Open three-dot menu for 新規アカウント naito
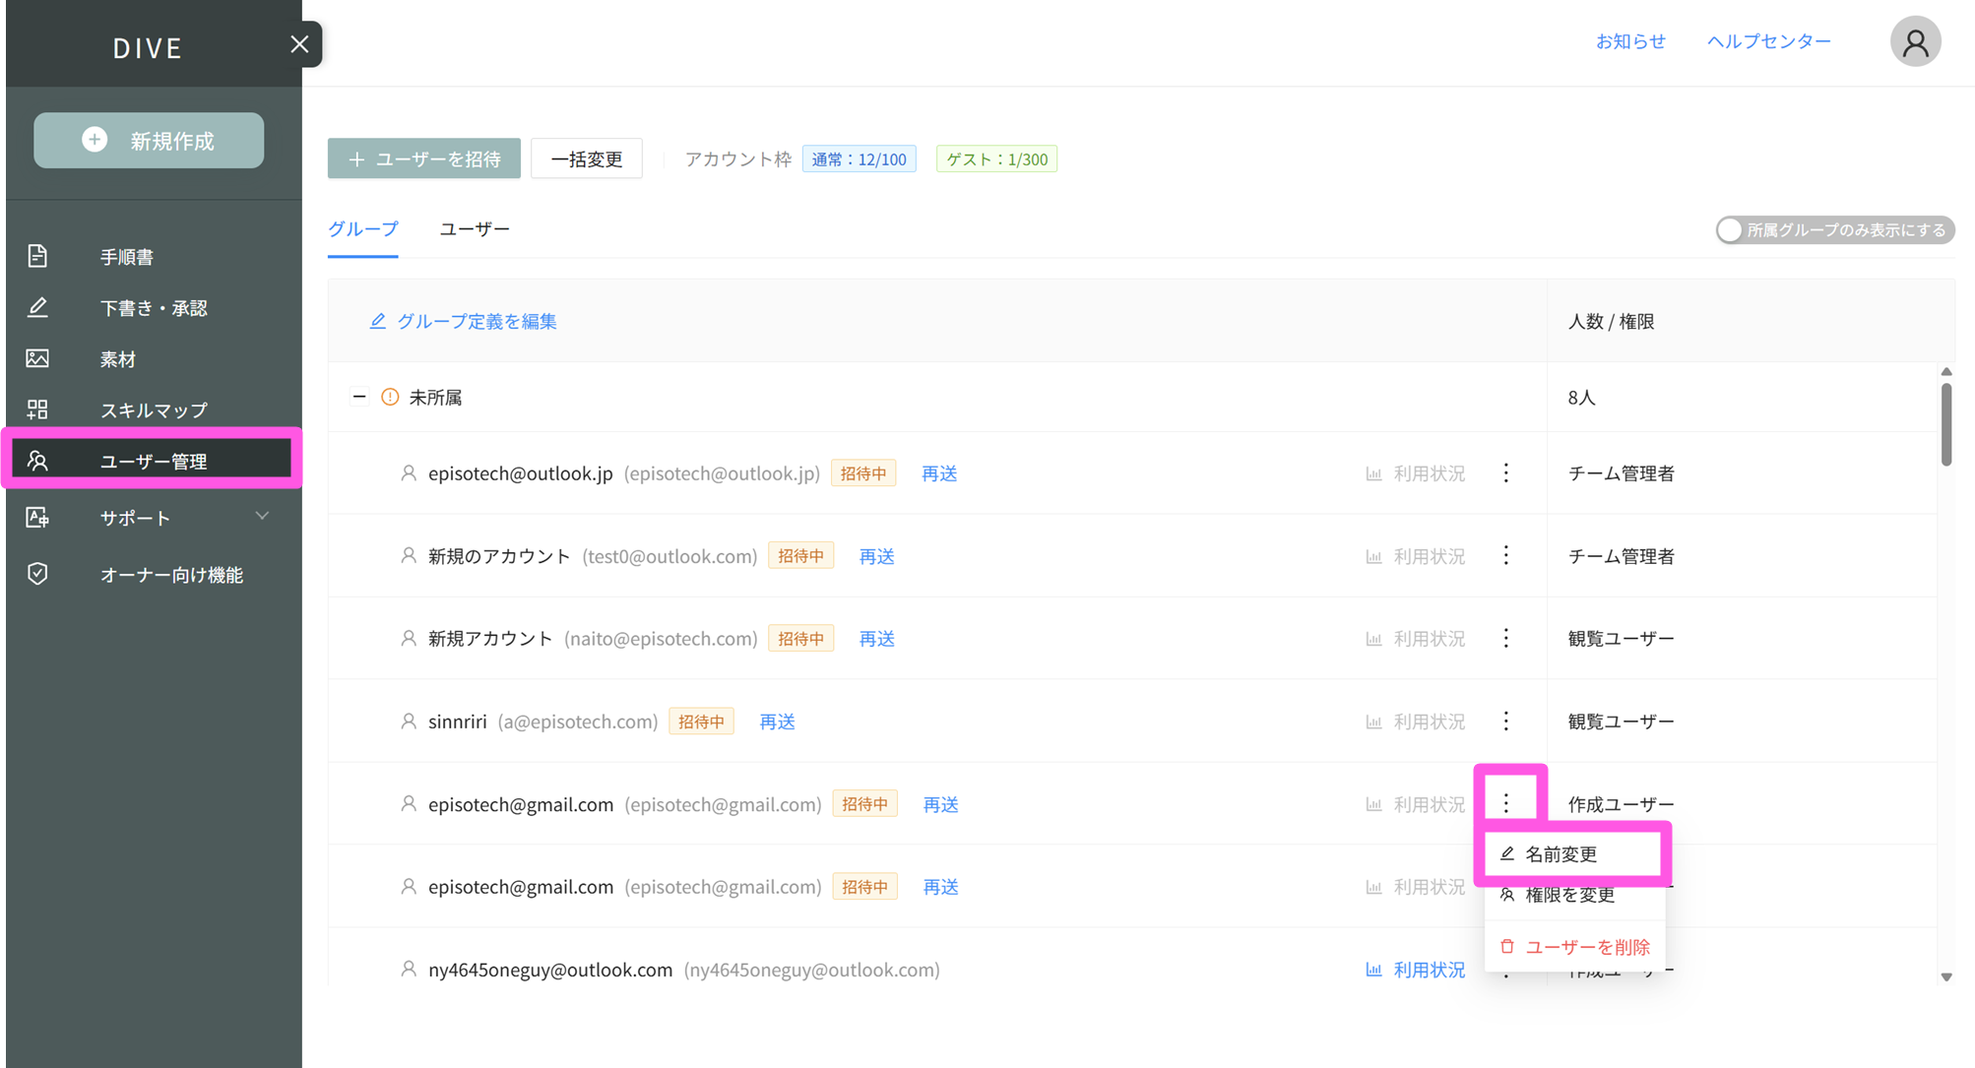1975x1068 pixels. tap(1505, 639)
